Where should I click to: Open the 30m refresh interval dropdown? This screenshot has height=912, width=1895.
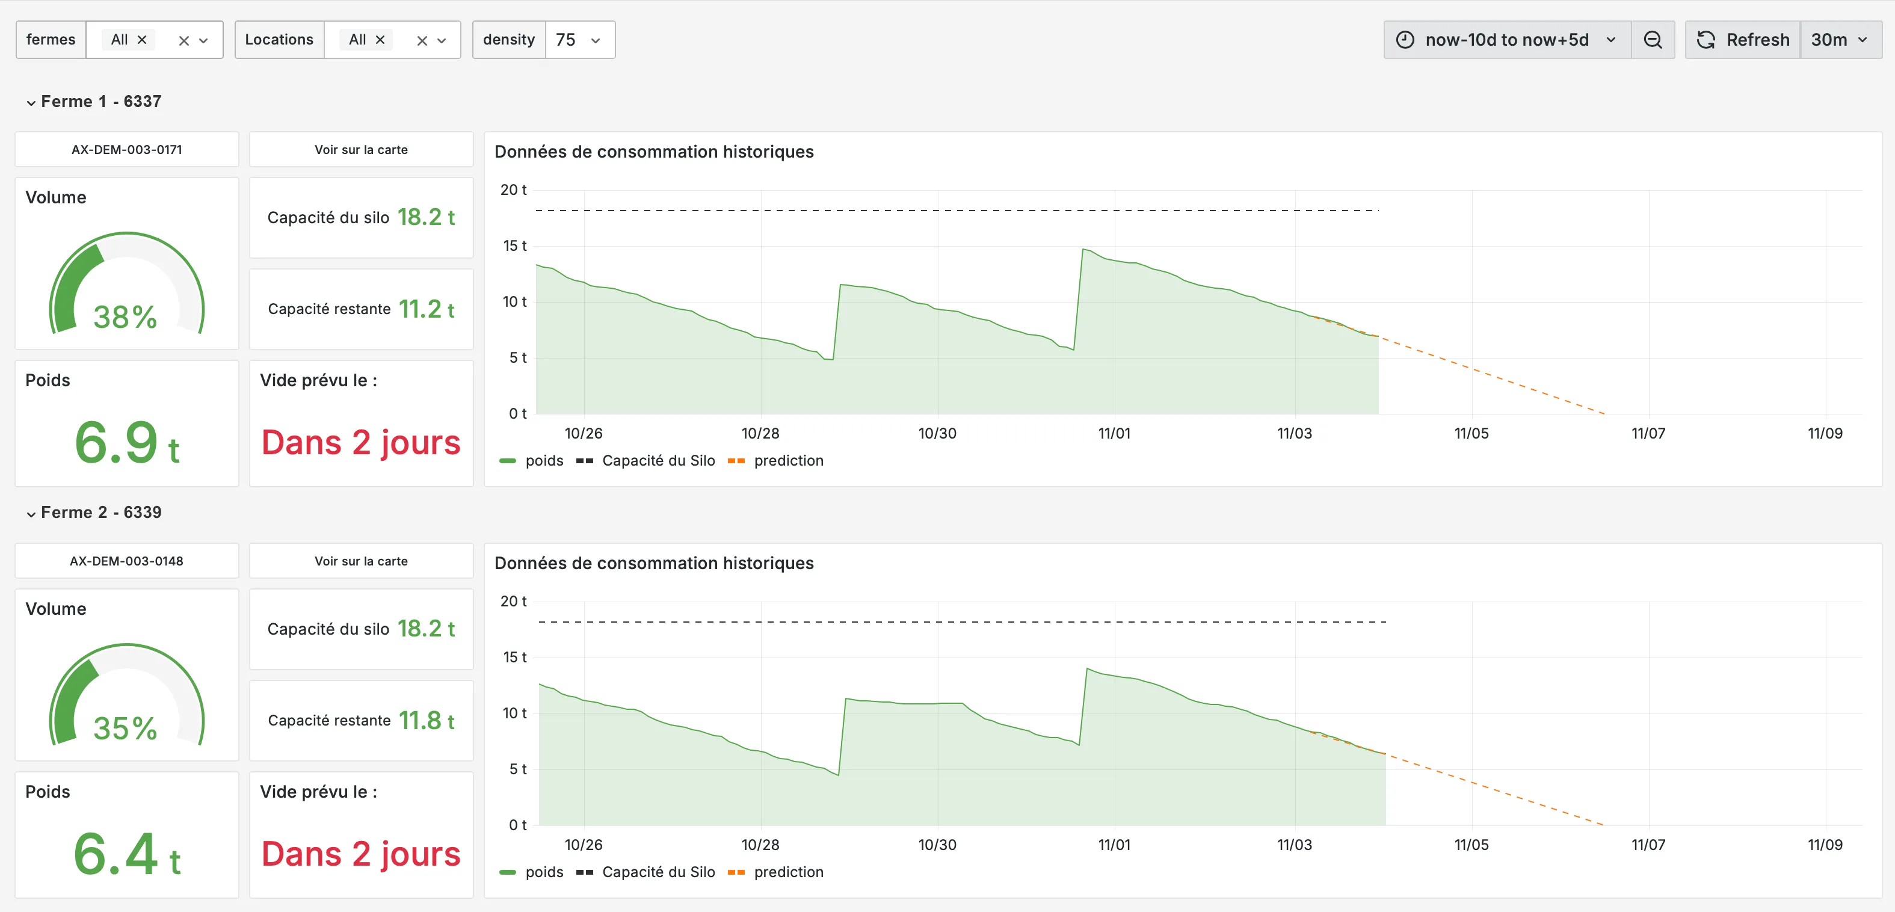click(1841, 40)
